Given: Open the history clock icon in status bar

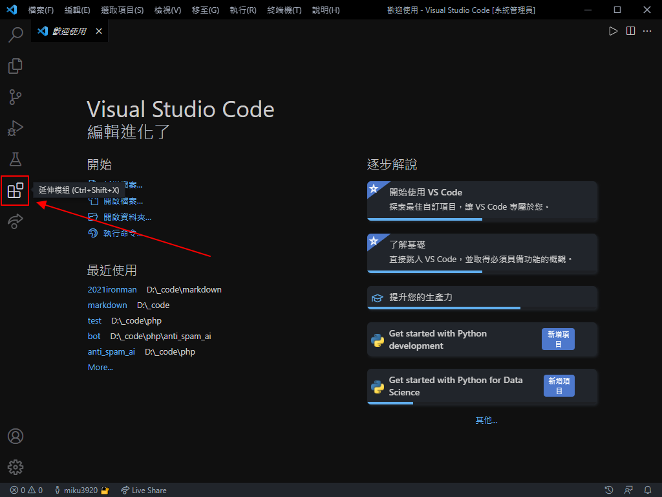Looking at the screenshot, I should click(609, 491).
